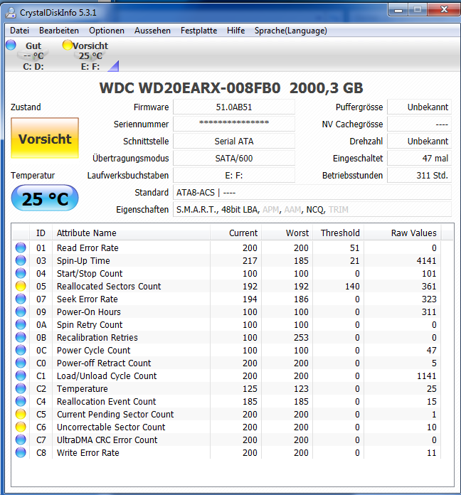Viewport: 461px width, 495px height.
Task: Click the Attribute Name column header
Action: click(131, 233)
